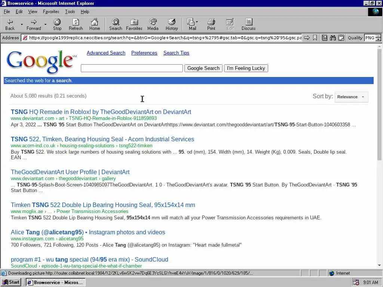The width and height of the screenshot is (383, 287).
Task: Open the Search Tips link
Action: click(177, 53)
